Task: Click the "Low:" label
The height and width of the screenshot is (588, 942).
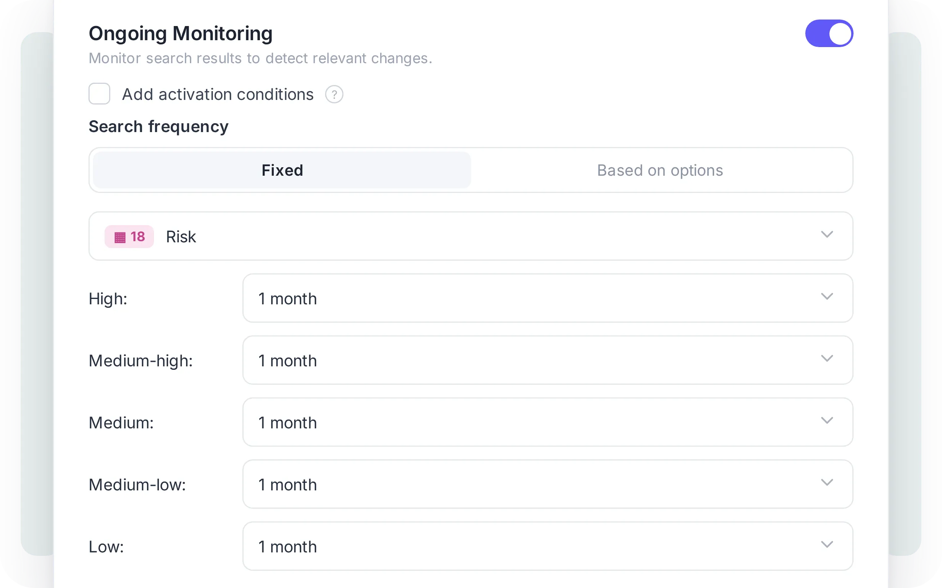Action: (106, 547)
